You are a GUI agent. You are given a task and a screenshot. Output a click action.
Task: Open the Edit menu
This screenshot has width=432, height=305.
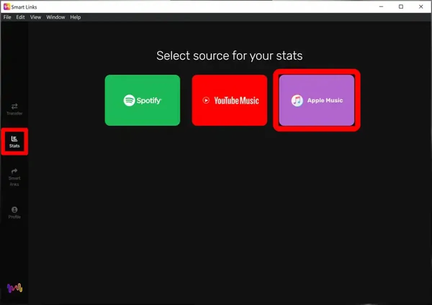pyautogui.click(x=21, y=17)
